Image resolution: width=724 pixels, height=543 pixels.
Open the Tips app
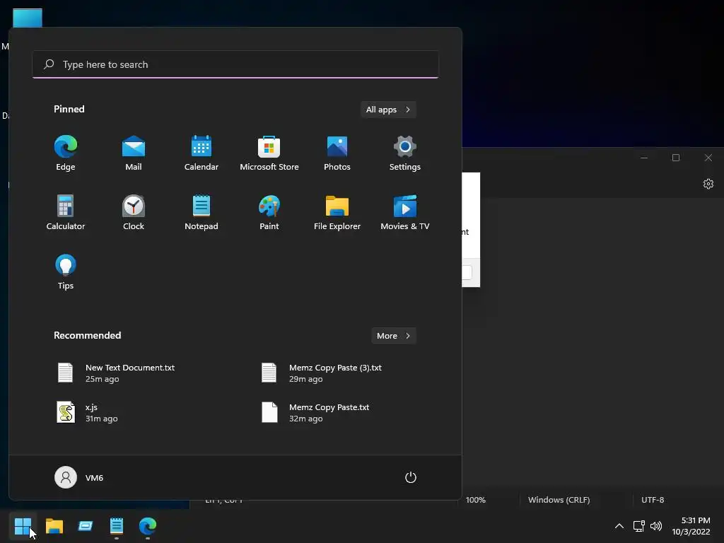pyautogui.click(x=66, y=272)
